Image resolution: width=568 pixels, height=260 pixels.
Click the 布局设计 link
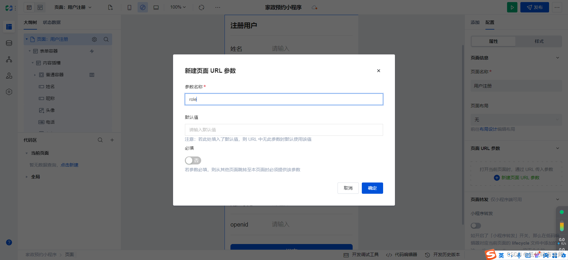click(488, 129)
